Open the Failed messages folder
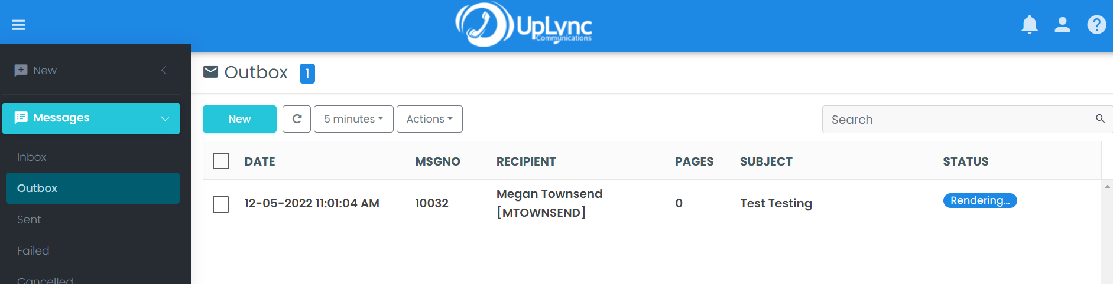Screen dimensions: 1113x284 click(x=33, y=251)
